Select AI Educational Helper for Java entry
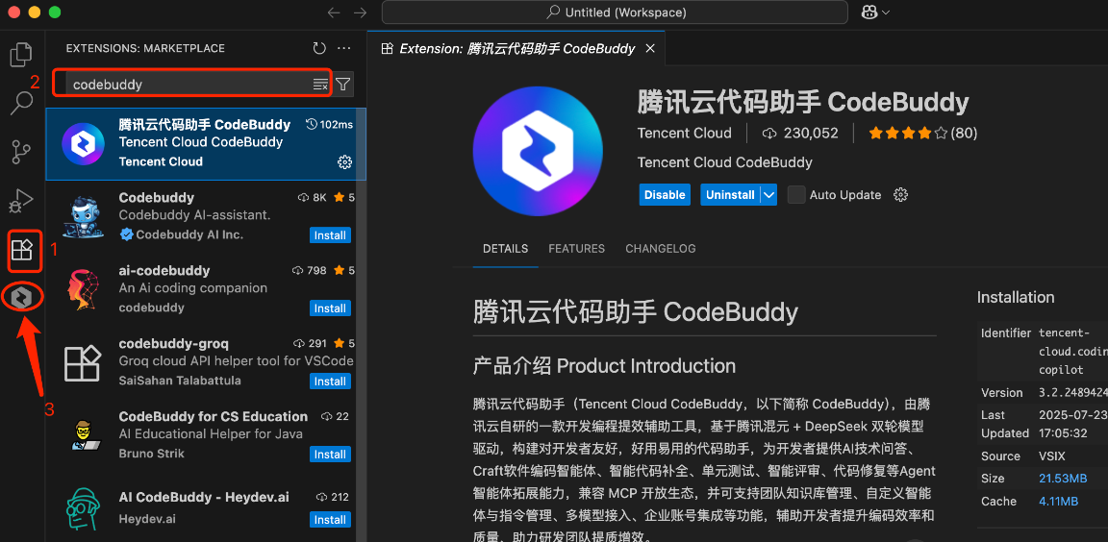Viewport: 1108px width, 542px height. click(211, 433)
